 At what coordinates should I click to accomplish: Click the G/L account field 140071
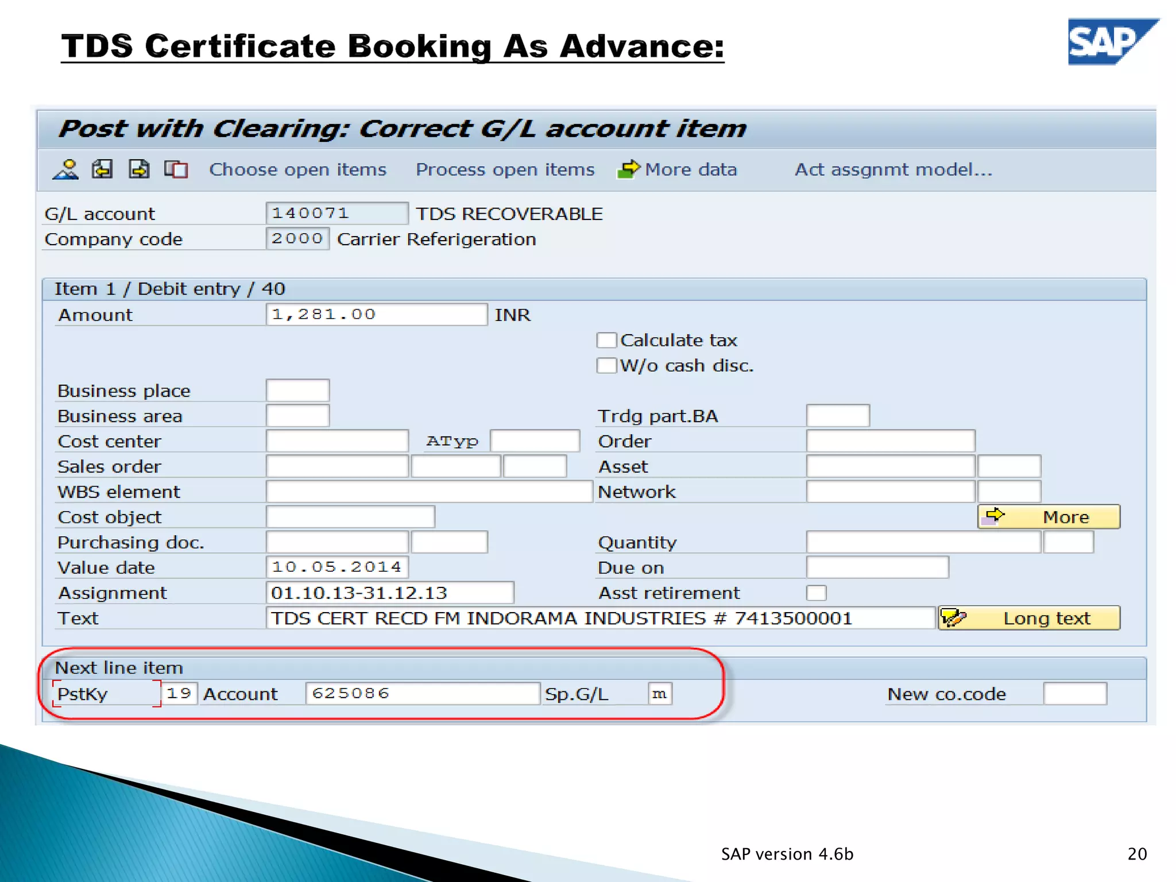[337, 214]
